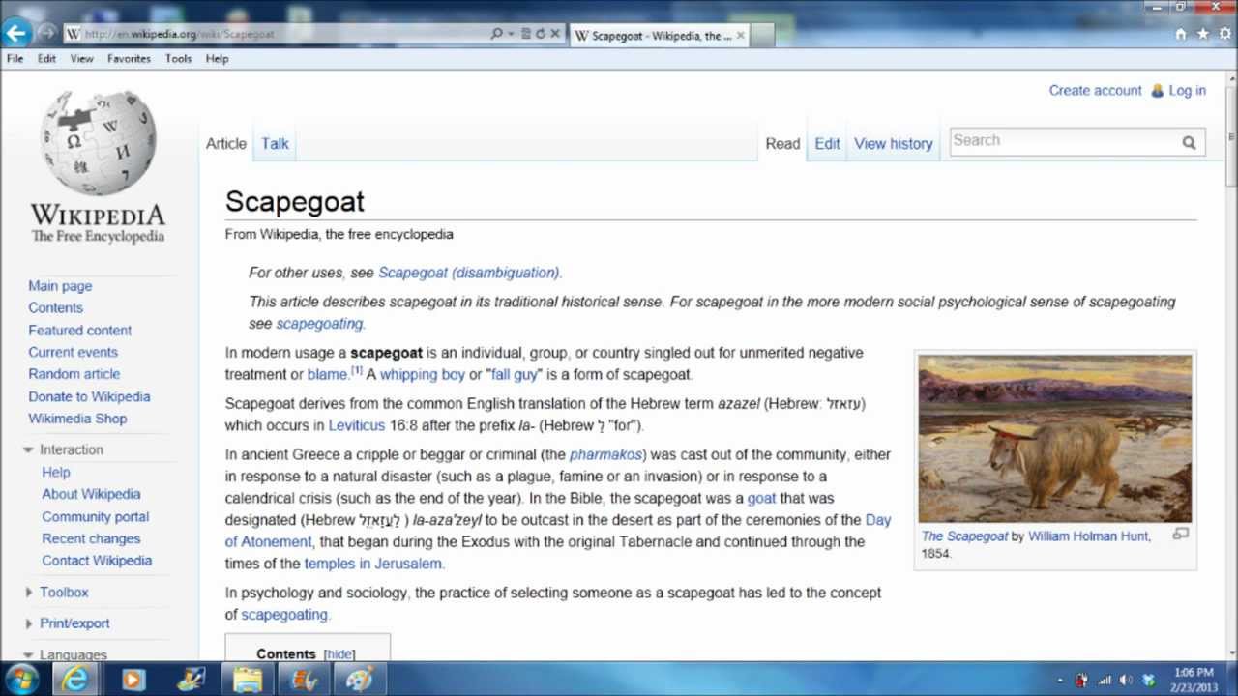
Task: Click the Log in user icon
Action: (x=1157, y=91)
